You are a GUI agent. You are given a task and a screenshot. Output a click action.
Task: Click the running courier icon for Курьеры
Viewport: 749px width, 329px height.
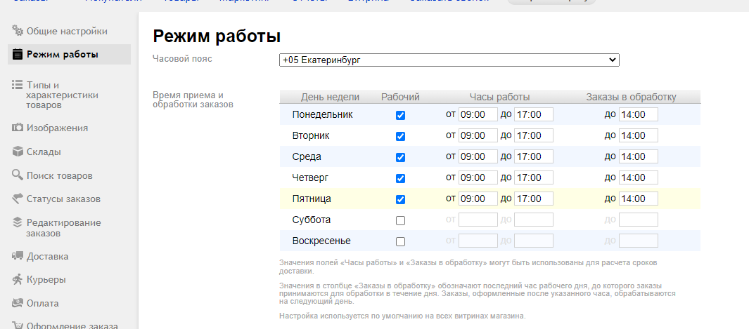coord(18,280)
